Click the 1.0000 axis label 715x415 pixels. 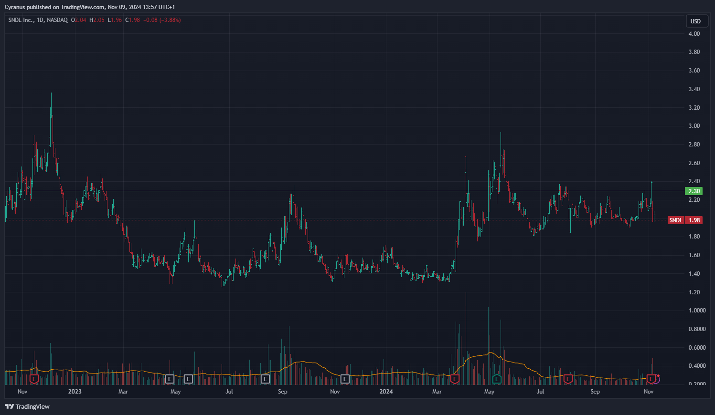[x=697, y=311]
